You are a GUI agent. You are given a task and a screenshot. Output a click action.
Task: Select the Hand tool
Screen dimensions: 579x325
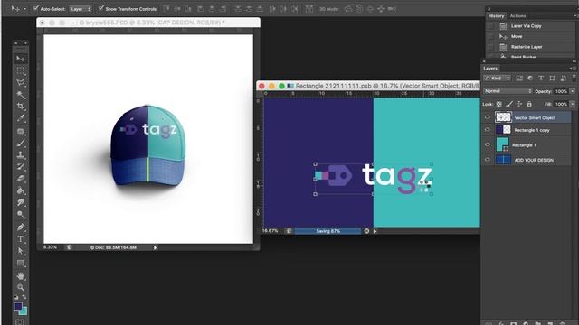pyautogui.click(x=20, y=276)
